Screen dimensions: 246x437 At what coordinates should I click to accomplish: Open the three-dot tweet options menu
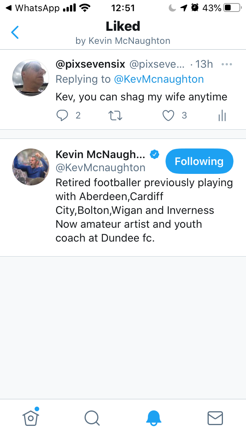227,64
